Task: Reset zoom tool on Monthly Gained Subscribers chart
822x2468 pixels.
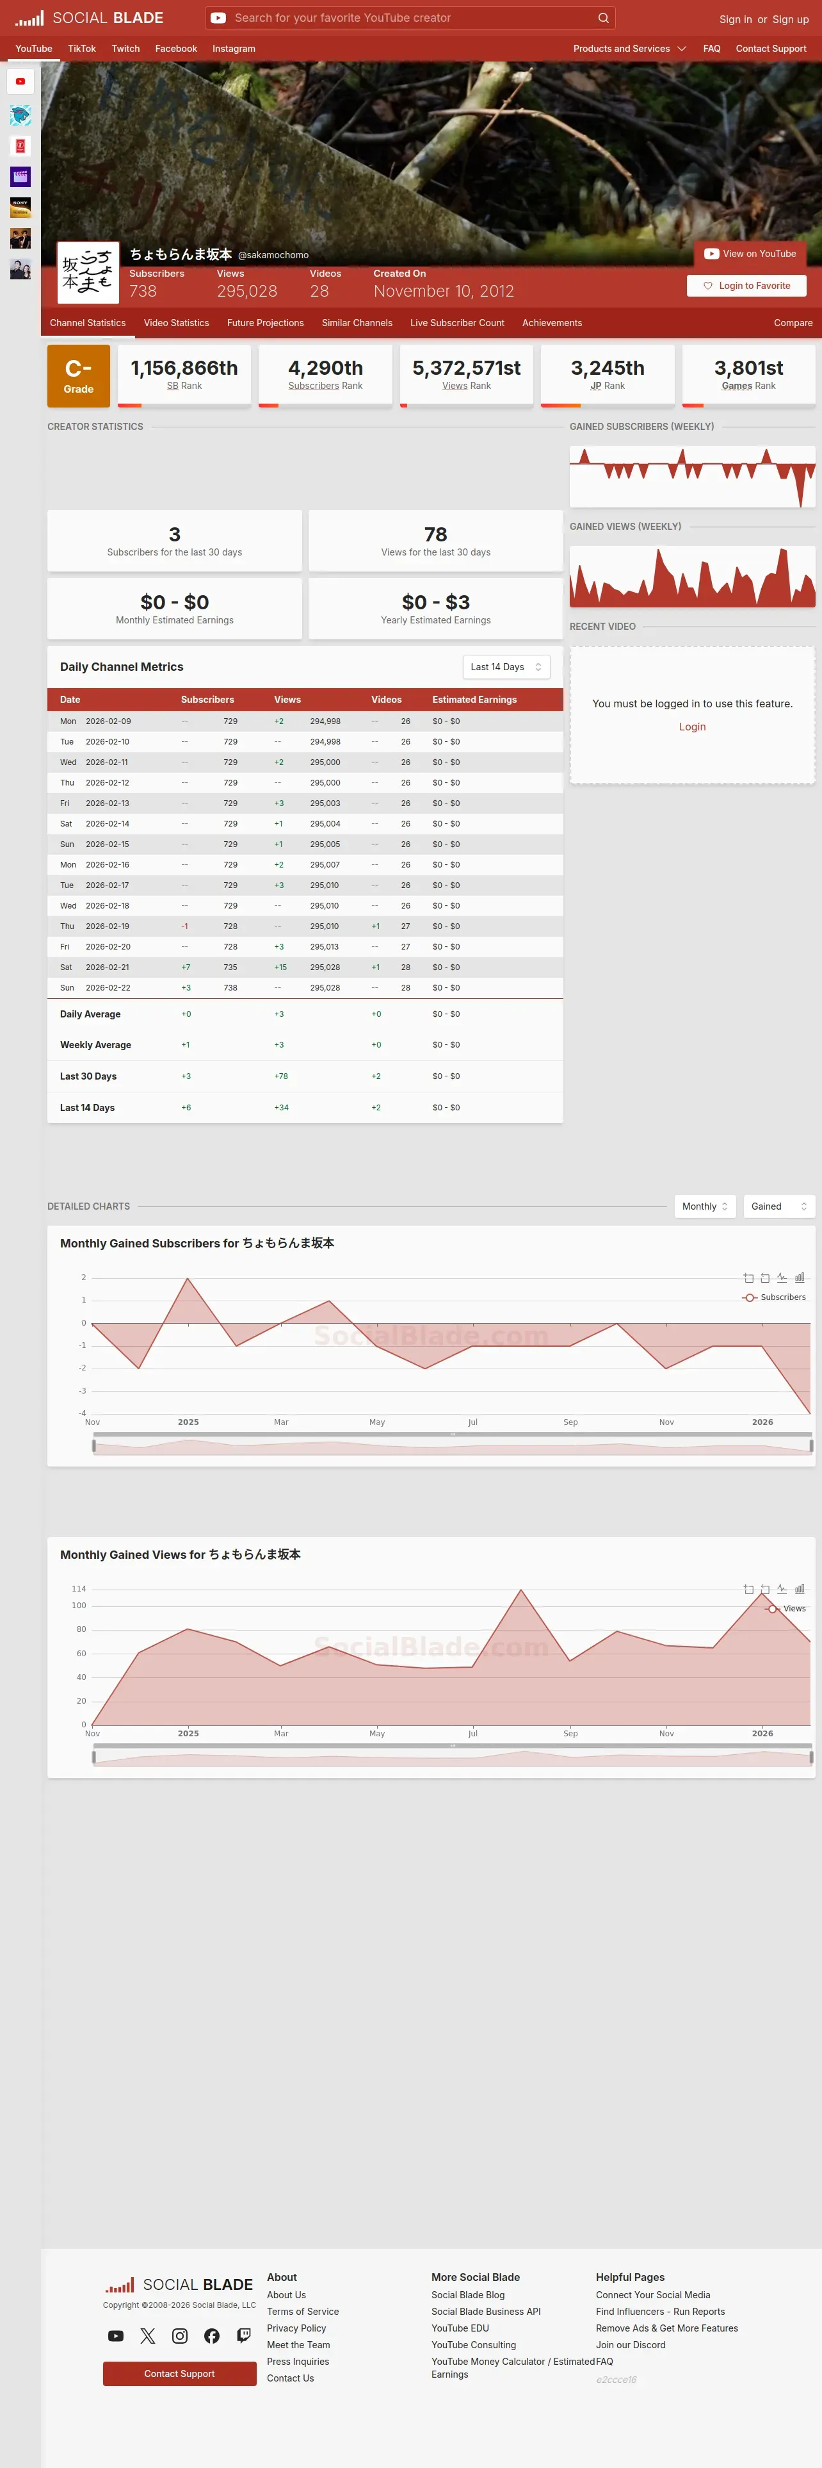Action: tap(764, 1278)
